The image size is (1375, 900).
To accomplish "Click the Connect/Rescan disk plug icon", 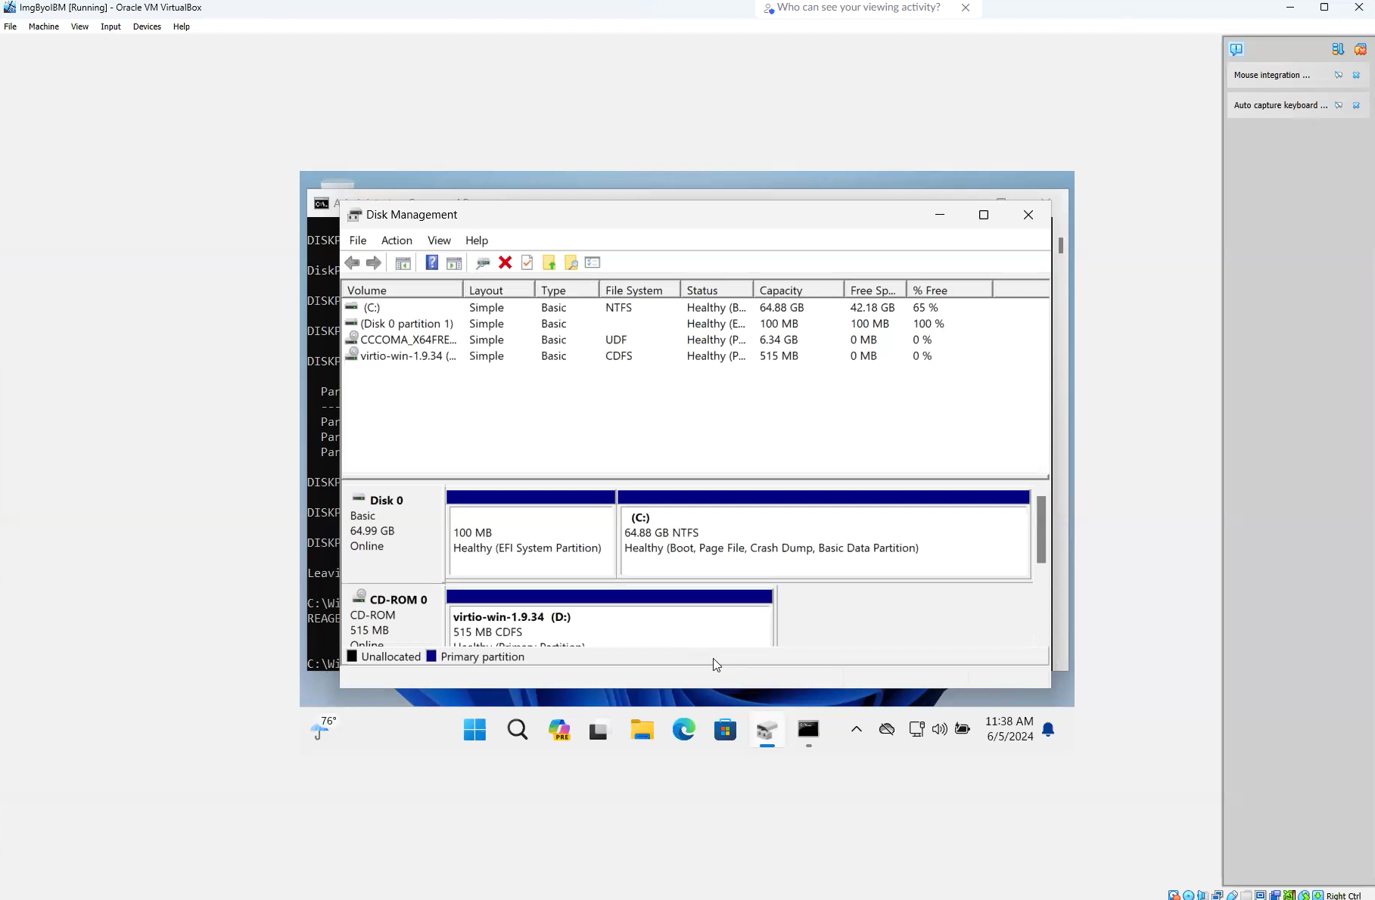I will [483, 262].
